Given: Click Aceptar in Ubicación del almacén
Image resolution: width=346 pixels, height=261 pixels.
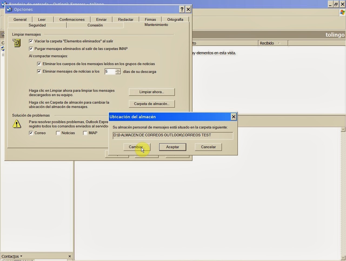Looking at the screenshot, I should pyautogui.click(x=172, y=147).
